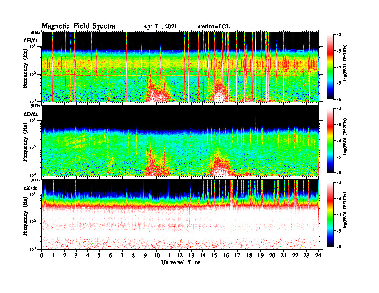Click the 10^0 frequency tick of dH/dt panel
This screenshot has height=293, width=379.
click(33, 74)
